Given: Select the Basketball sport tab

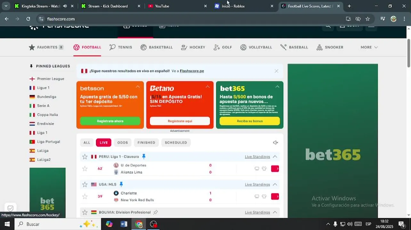Looking at the screenshot, I should coord(157,47).
